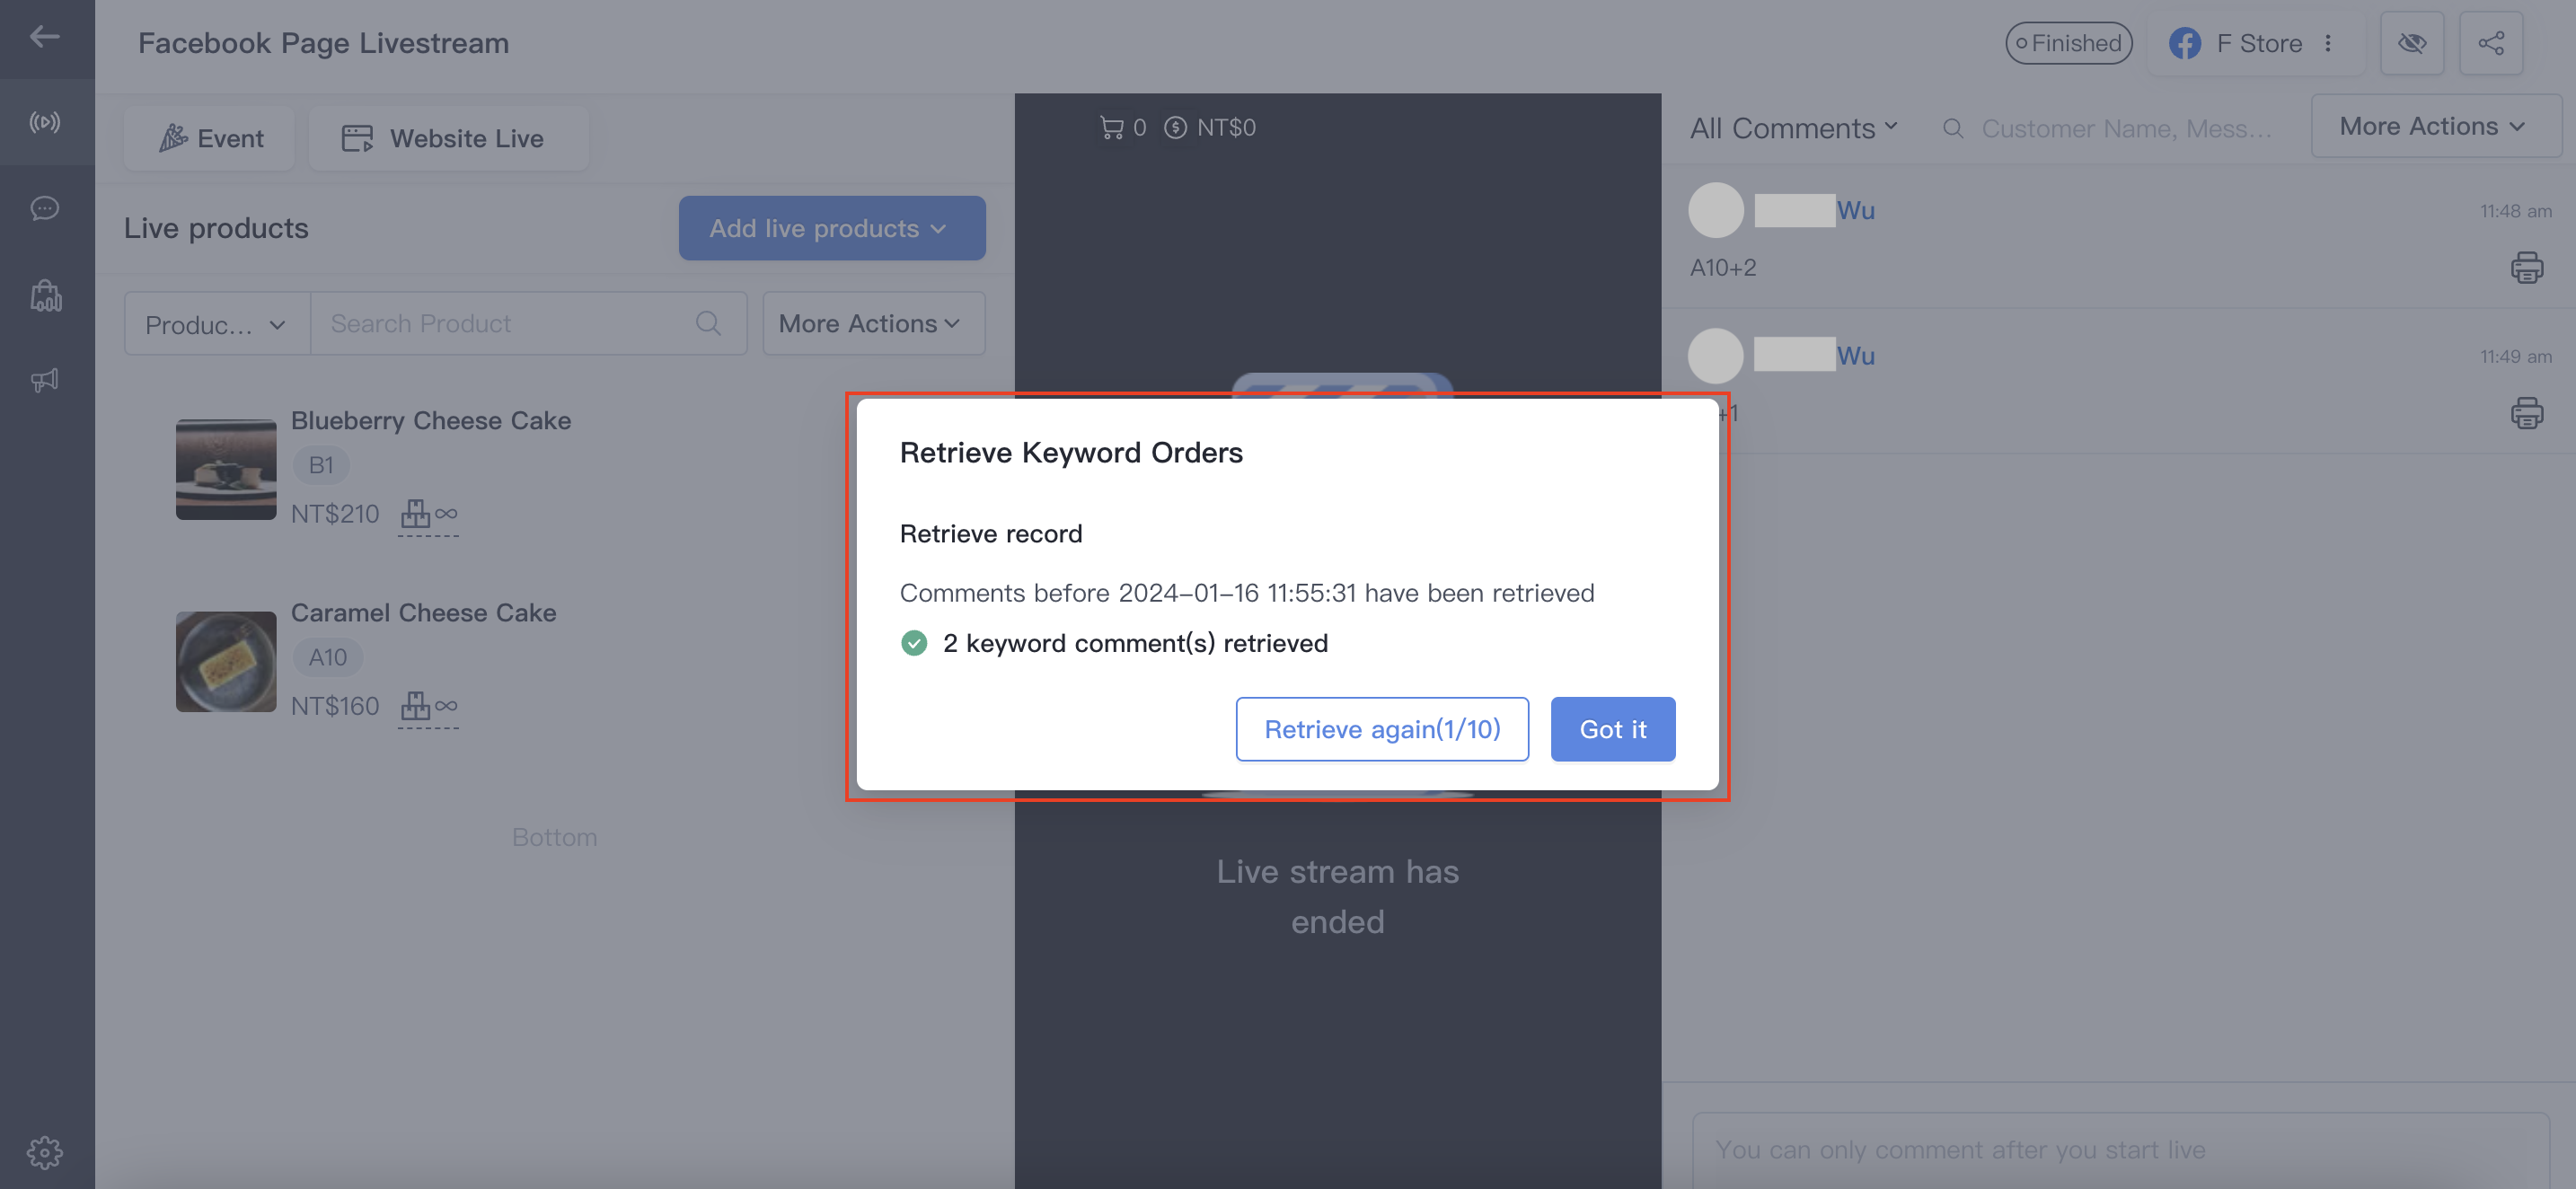The height and width of the screenshot is (1189, 2576).
Task: Print the 11:49 am comment
Action: [2526, 413]
